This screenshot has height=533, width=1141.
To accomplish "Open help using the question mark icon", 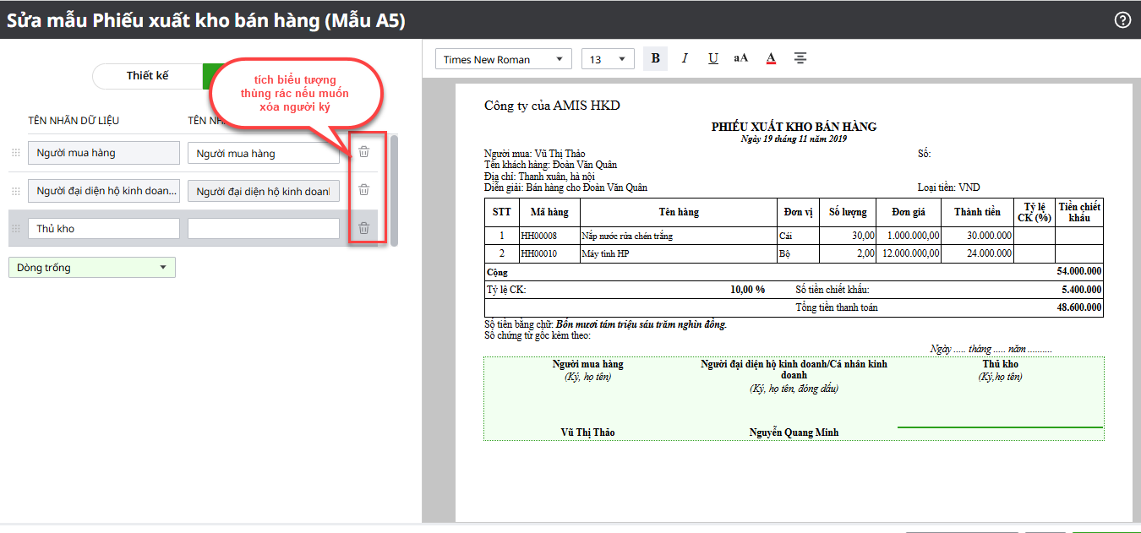I will point(1122,20).
